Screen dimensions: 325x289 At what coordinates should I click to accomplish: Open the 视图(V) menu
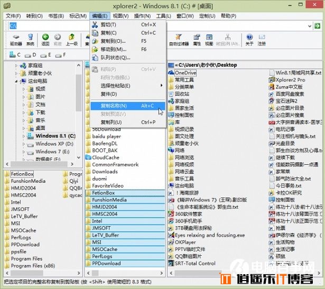pos(120,16)
